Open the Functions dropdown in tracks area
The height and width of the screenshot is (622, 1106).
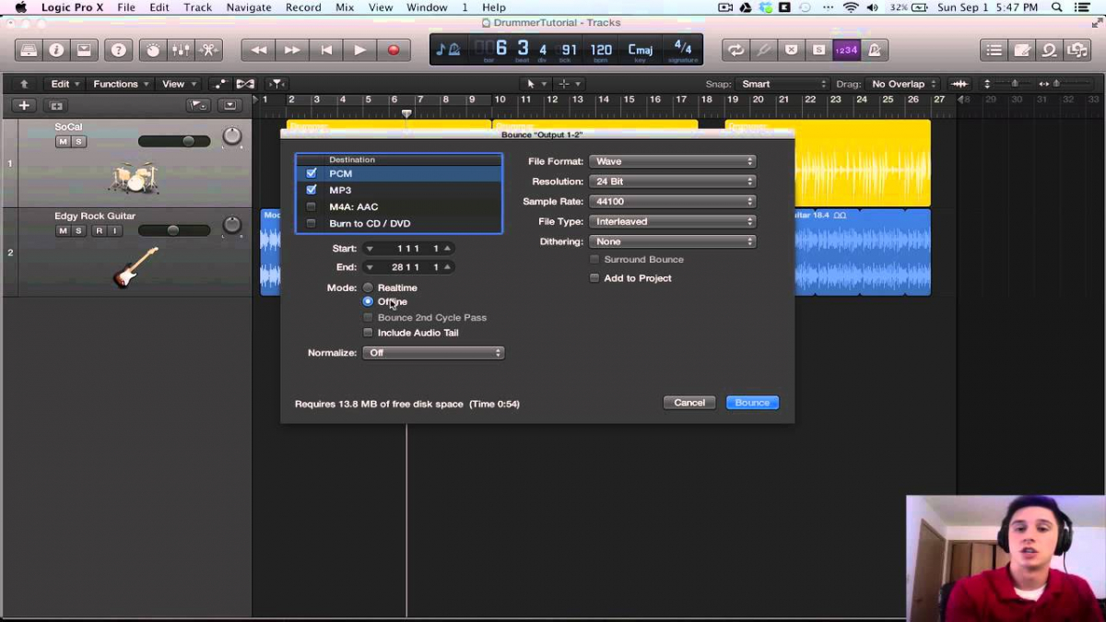coord(121,84)
